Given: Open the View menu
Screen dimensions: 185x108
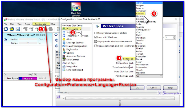Looking at the screenshot, I should tap(19, 24).
